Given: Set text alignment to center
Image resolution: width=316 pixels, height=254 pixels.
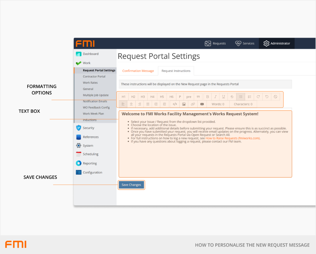Looking at the screenshot, I should coord(131,104).
